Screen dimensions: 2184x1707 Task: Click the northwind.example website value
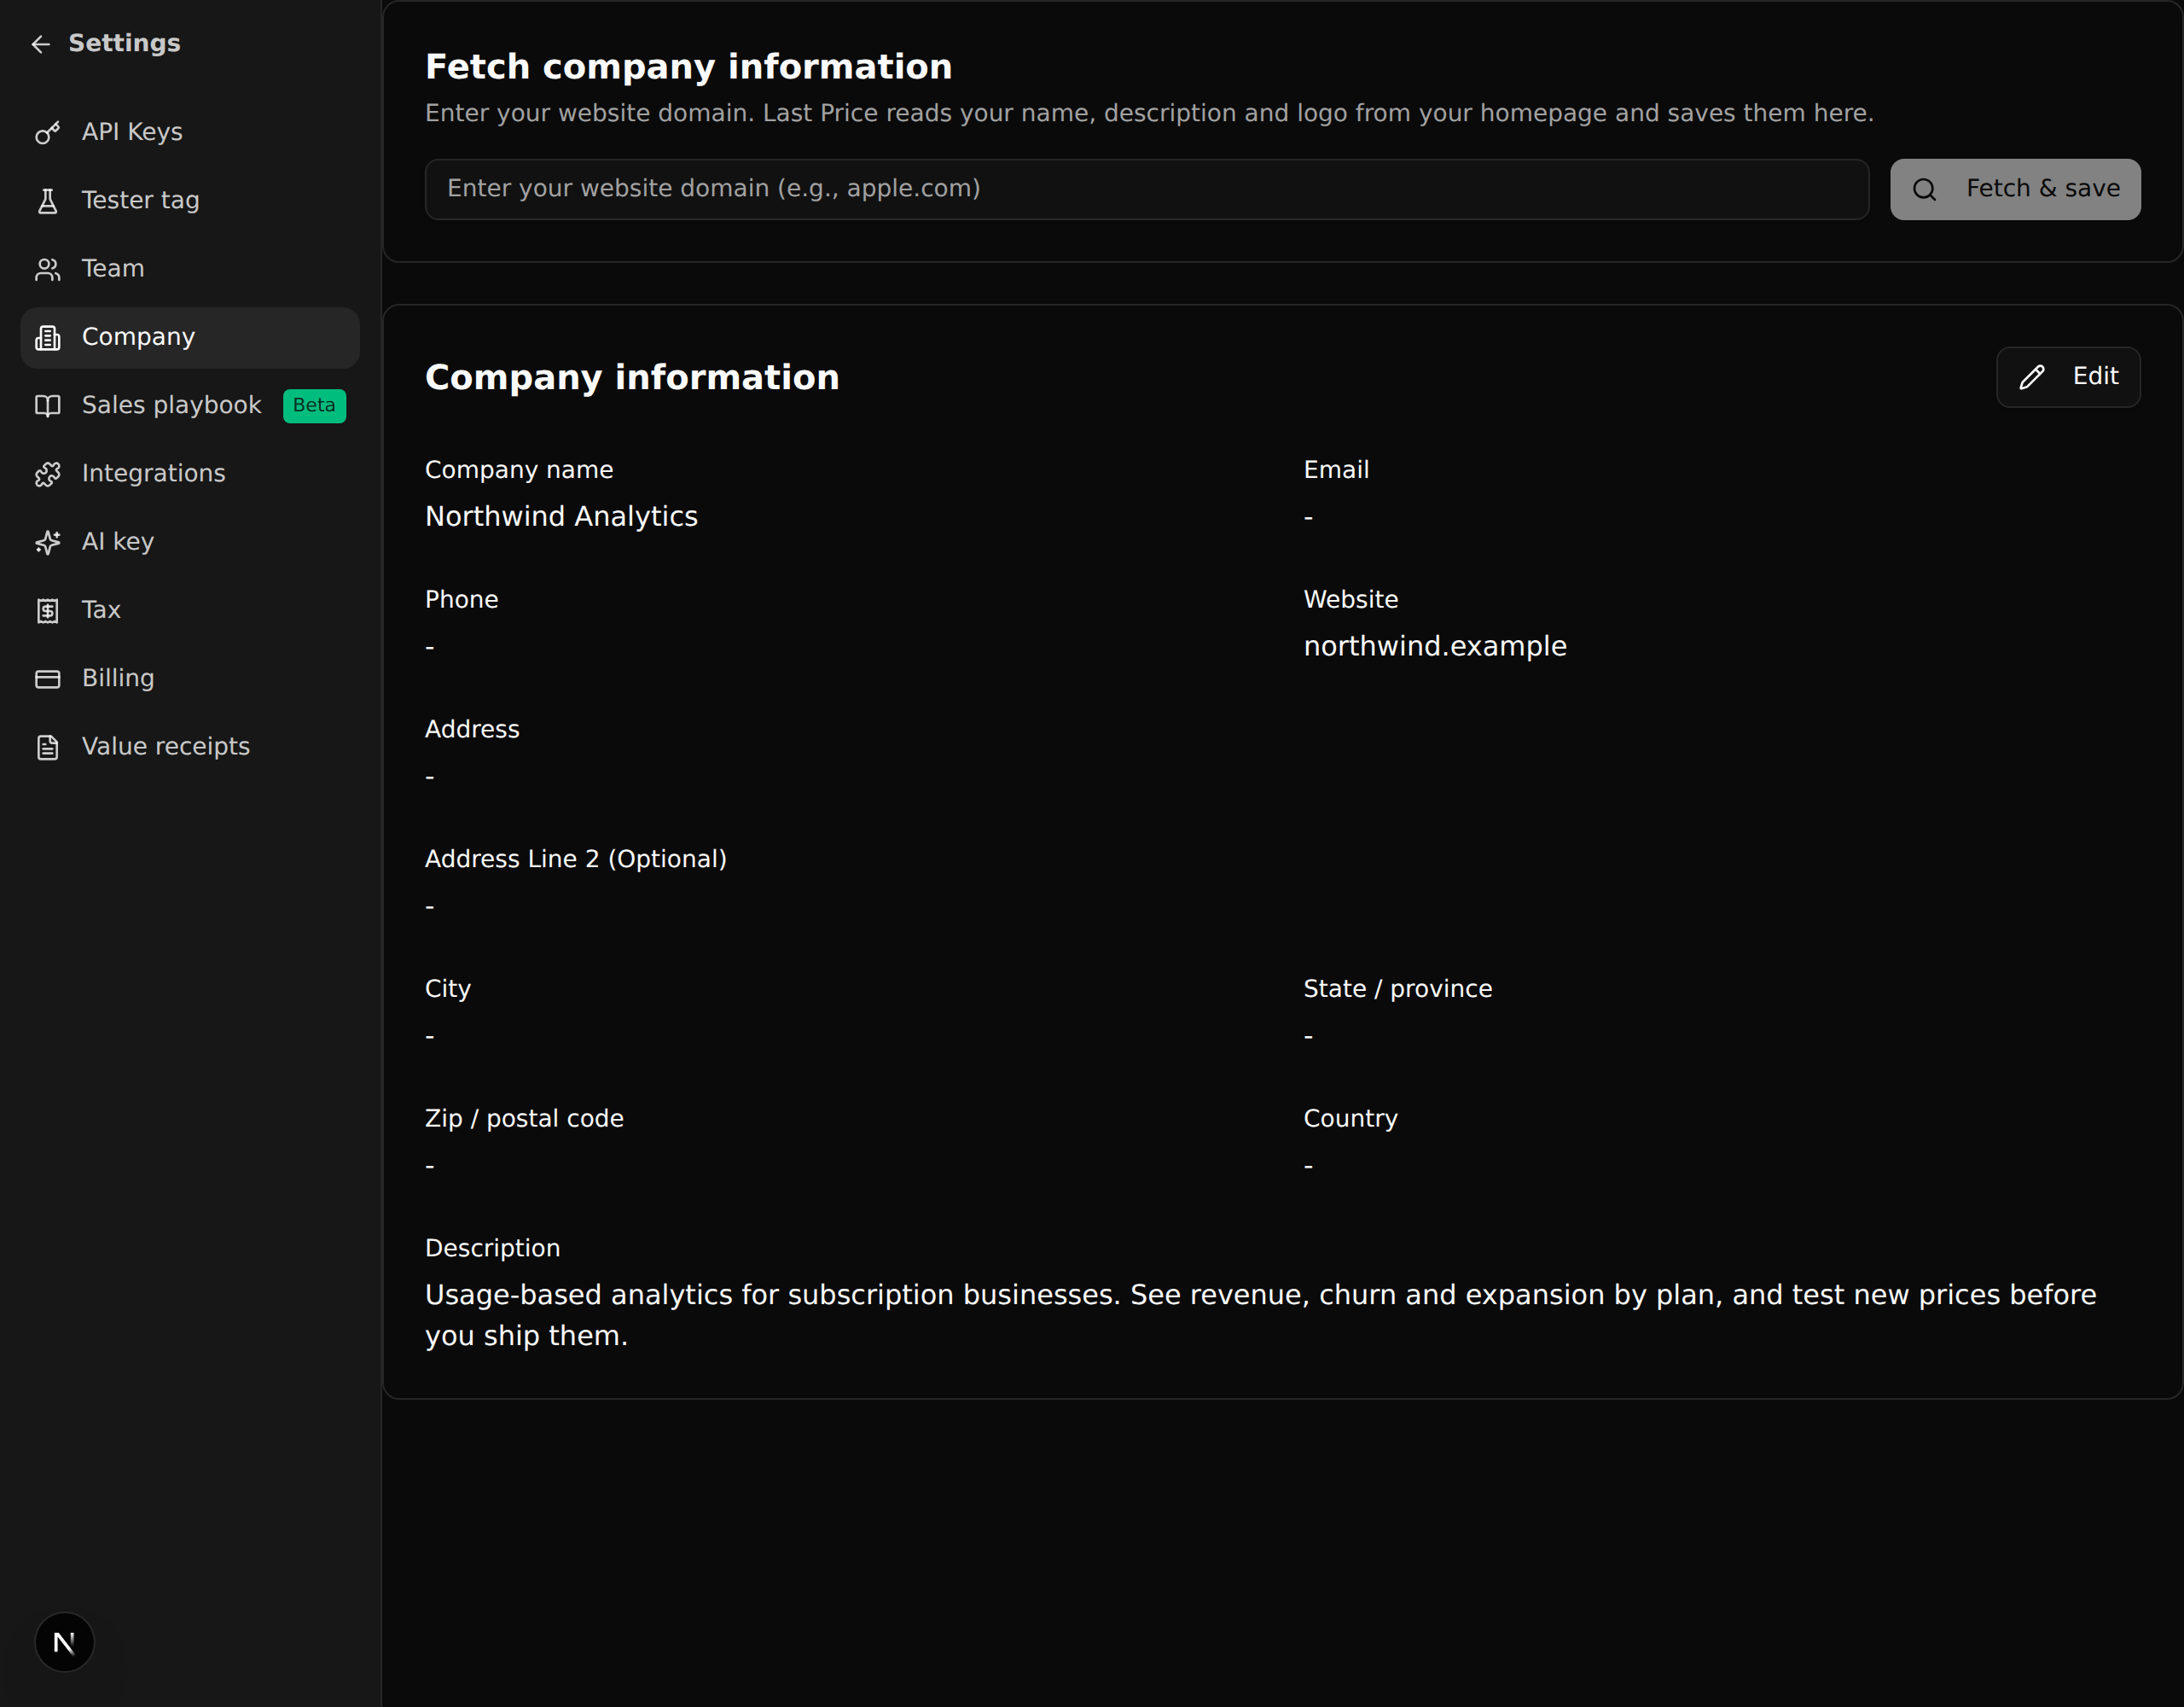[1435, 646]
